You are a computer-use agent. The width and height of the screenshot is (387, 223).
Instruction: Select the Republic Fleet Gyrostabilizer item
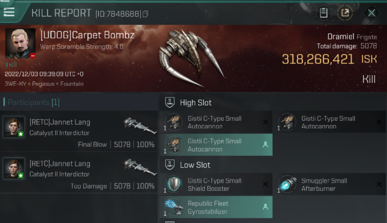click(216, 207)
